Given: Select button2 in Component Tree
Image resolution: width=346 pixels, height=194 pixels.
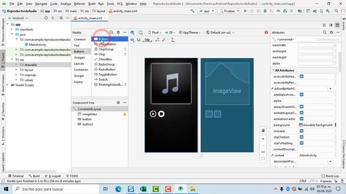Looking at the screenshot, I should (x=88, y=124).
